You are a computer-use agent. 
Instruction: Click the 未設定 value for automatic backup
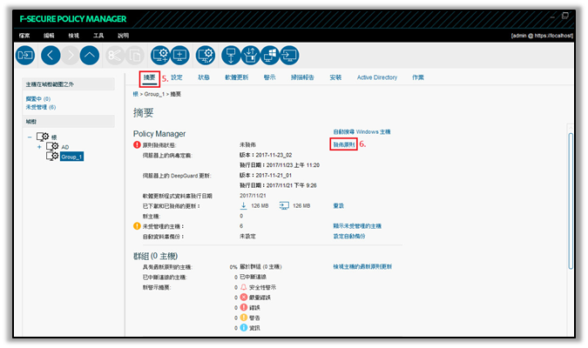247,236
